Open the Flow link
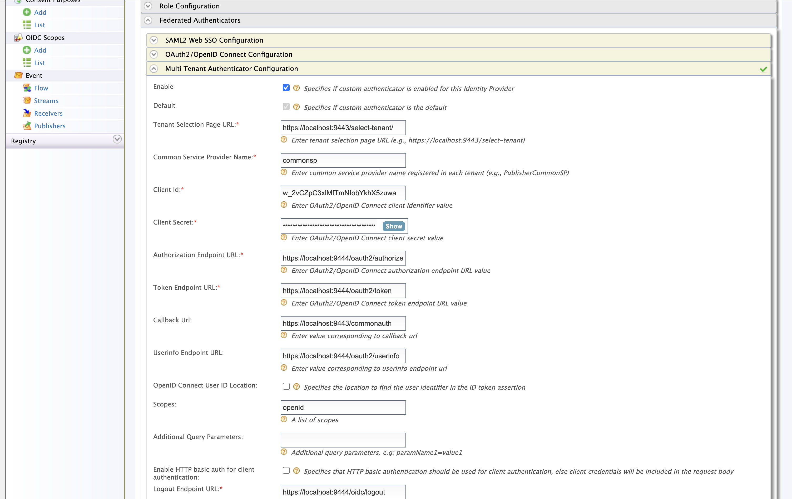 [x=41, y=88]
